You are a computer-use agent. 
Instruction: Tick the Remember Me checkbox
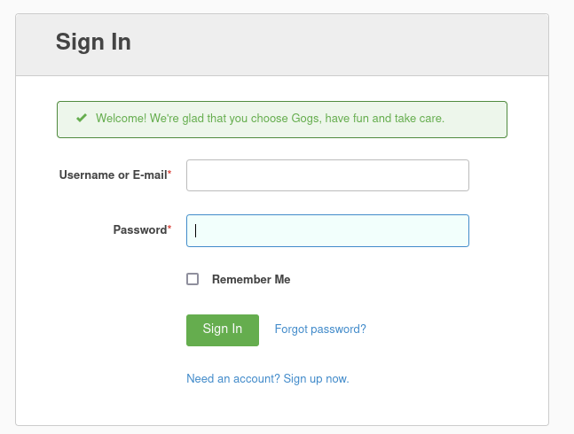pos(193,279)
